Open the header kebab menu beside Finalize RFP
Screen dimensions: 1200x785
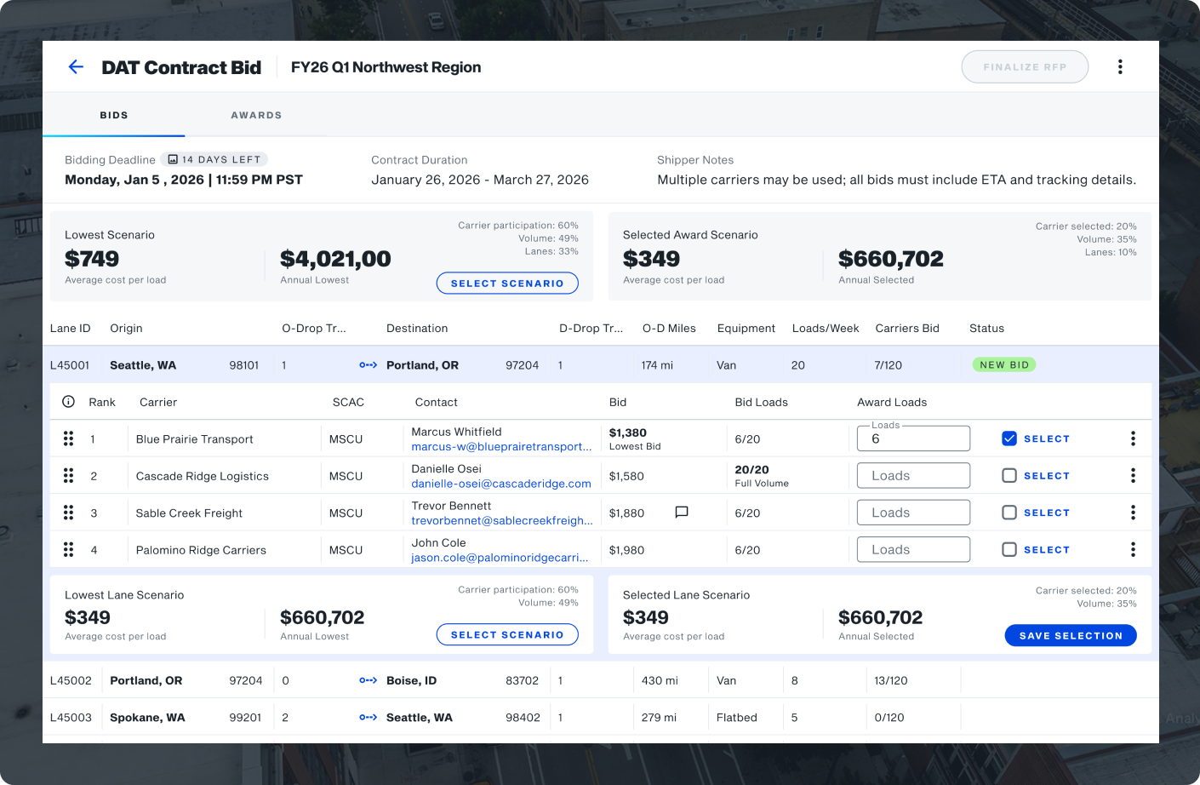[x=1120, y=66]
